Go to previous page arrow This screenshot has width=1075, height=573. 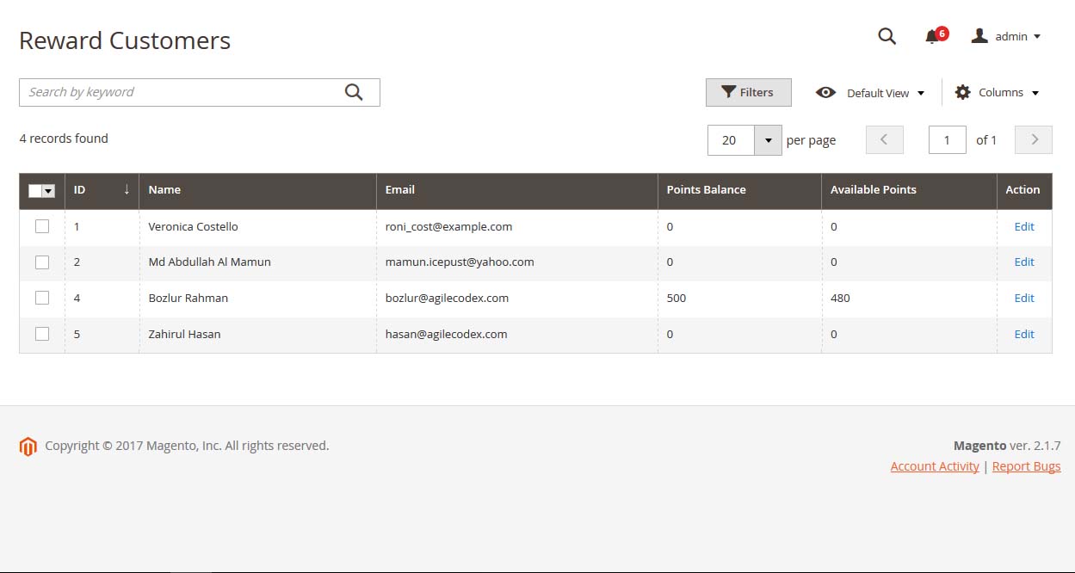884,139
